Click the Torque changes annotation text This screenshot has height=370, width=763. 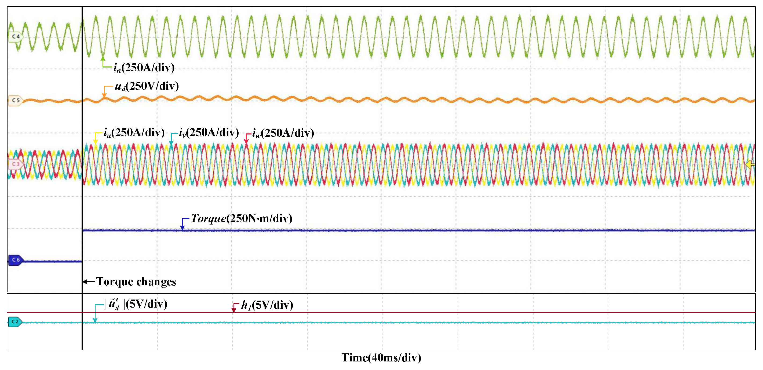(136, 282)
